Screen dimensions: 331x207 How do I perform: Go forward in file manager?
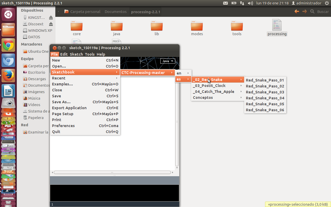(x=305, y=11)
